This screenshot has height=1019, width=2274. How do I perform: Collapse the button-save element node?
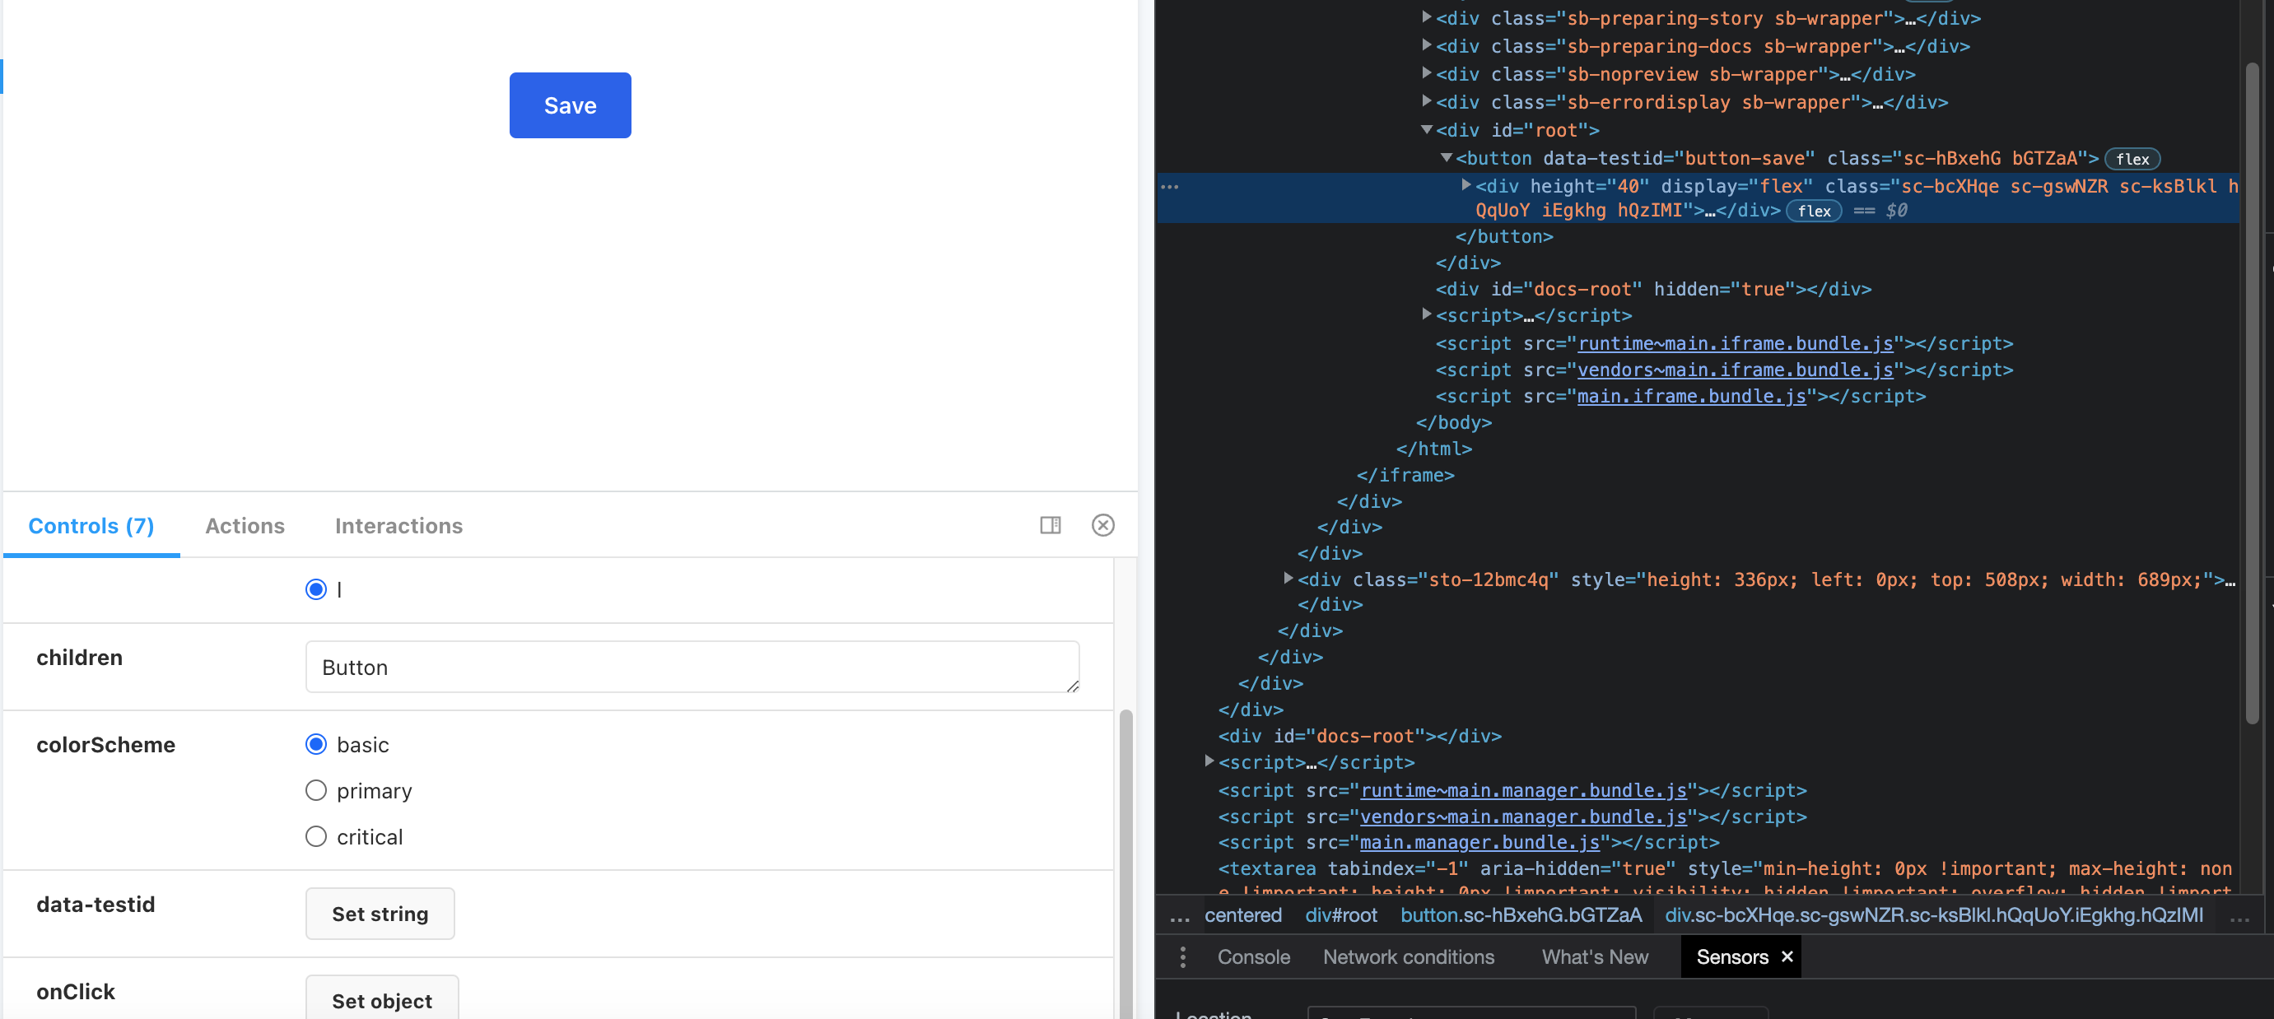point(1446,158)
